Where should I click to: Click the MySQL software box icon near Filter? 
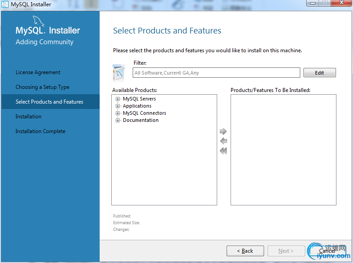coord(119,72)
